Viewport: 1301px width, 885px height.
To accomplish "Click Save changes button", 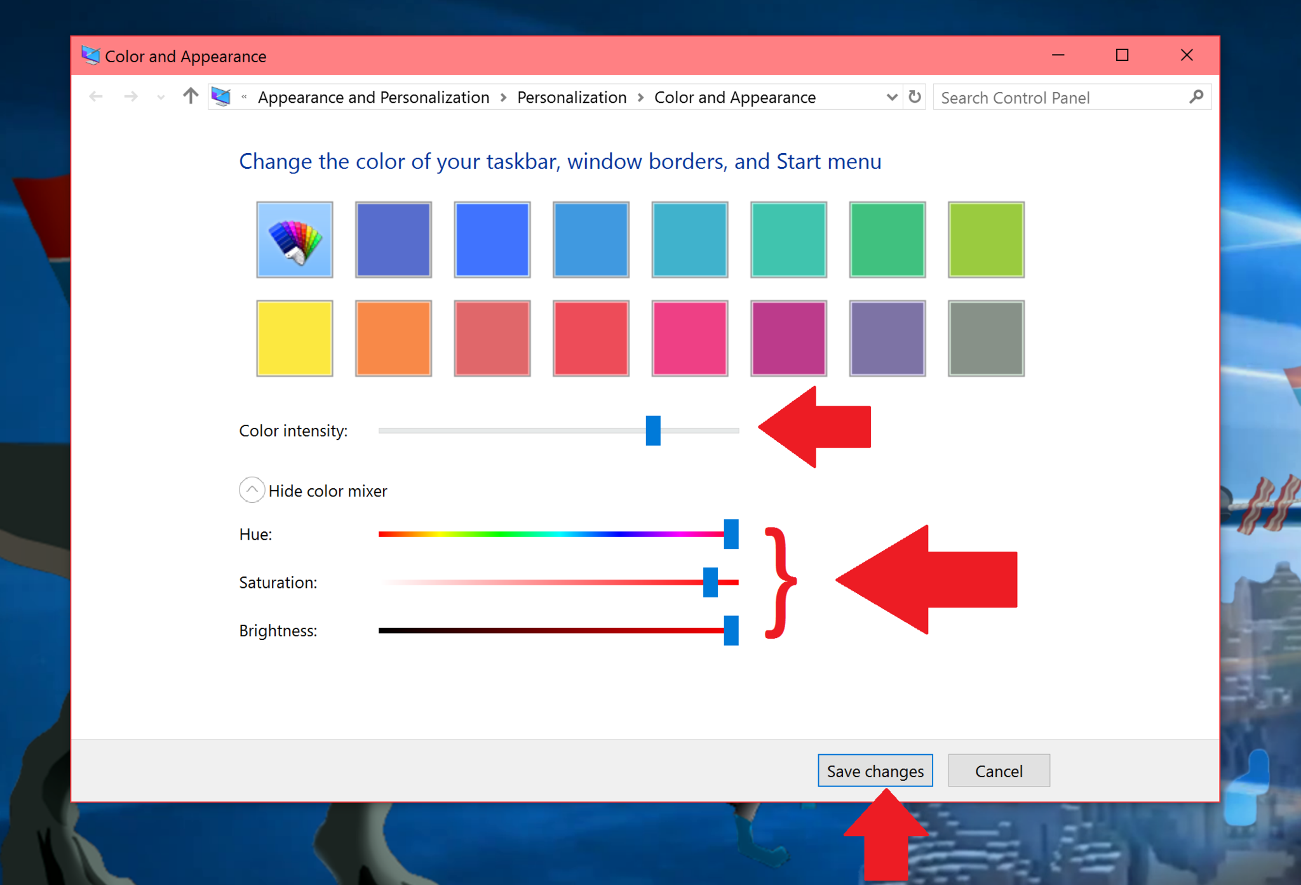I will 873,771.
